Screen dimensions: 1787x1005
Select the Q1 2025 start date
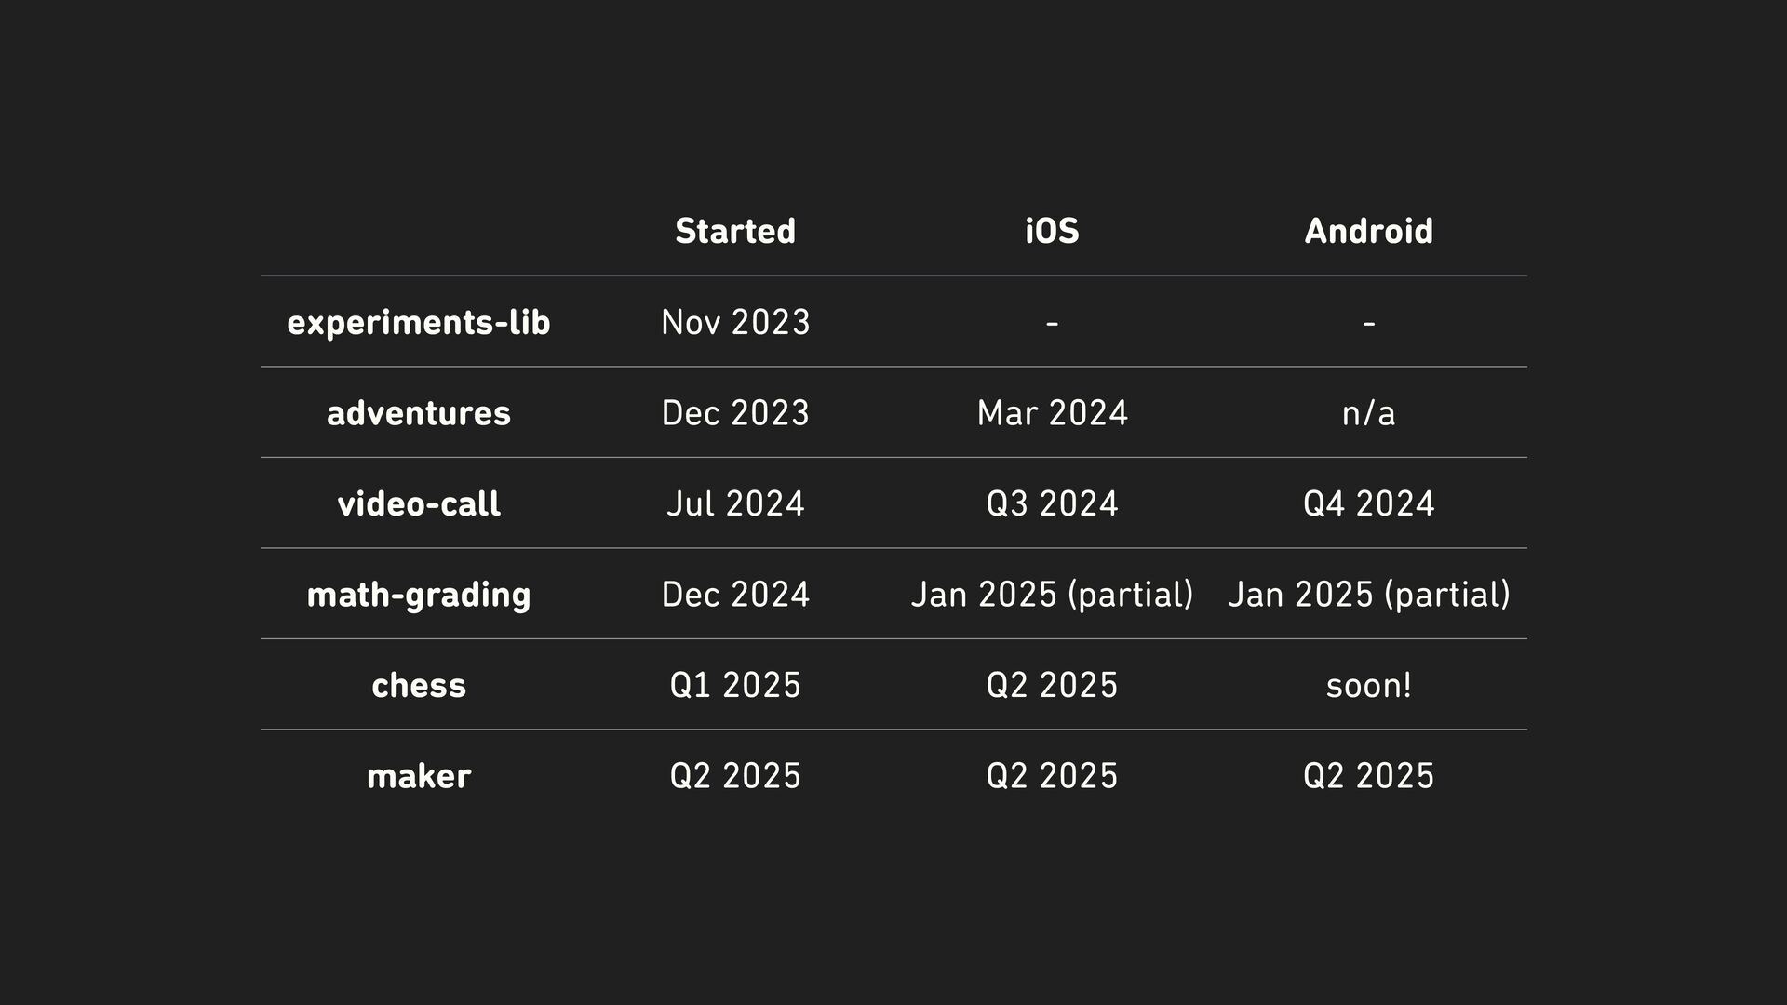pos(735,685)
